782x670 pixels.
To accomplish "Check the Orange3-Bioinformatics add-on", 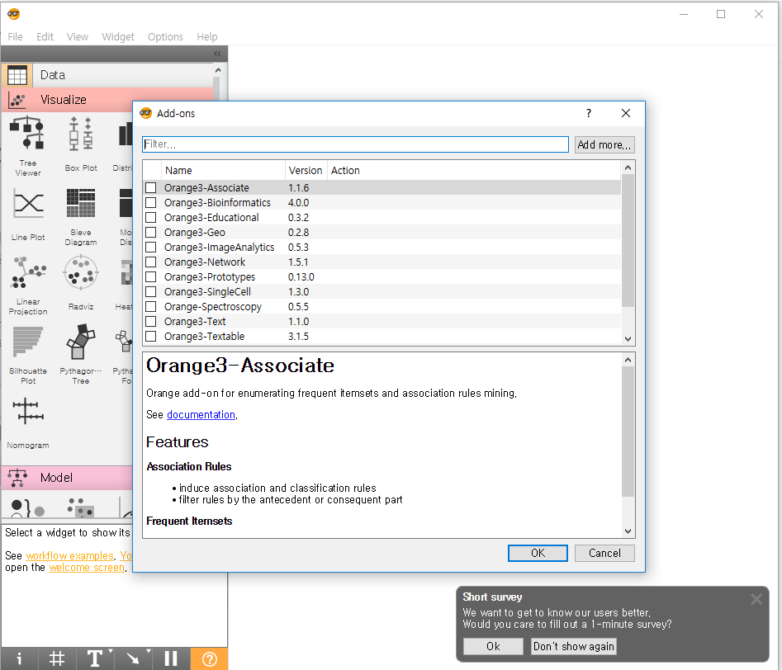I will pos(150,203).
